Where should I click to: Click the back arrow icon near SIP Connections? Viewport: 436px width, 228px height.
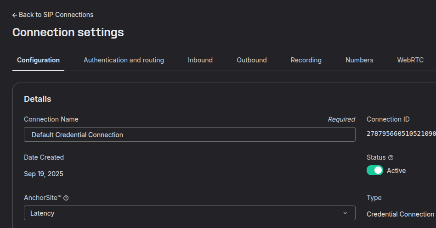pyautogui.click(x=15, y=15)
